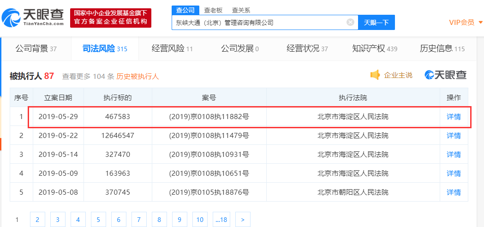The image size is (484, 227).
Task: Go to page 10 of results
Action: click(200, 220)
